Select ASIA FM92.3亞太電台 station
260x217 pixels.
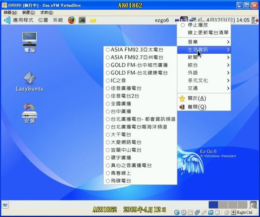point(140,50)
